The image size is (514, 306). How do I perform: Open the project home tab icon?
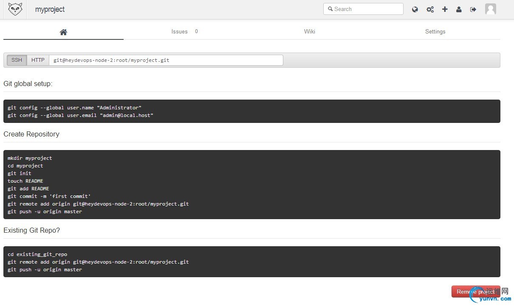pos(63,32)
